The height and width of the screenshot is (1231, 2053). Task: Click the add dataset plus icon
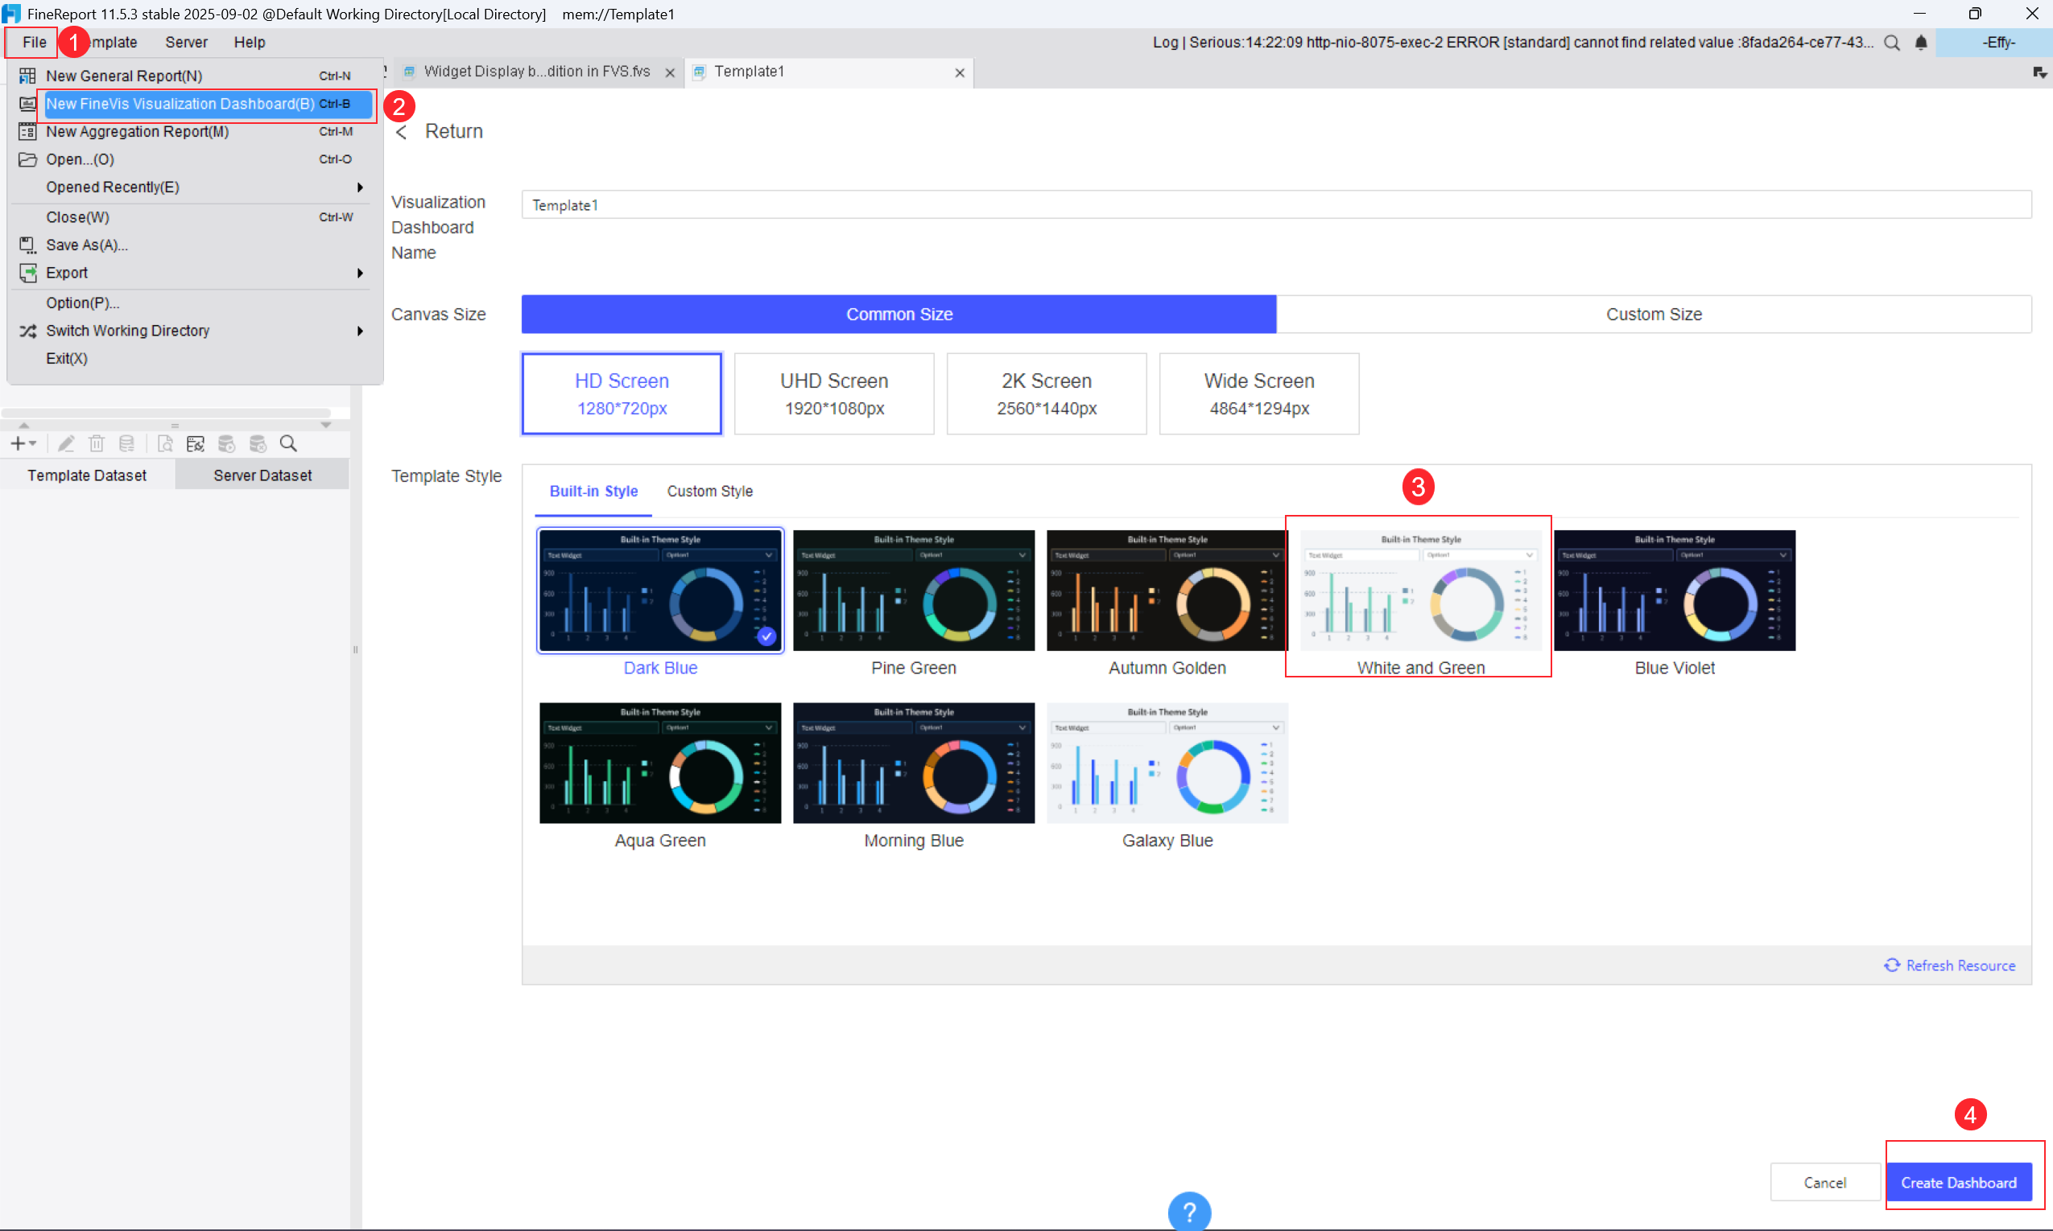click(x=18, y=444)
